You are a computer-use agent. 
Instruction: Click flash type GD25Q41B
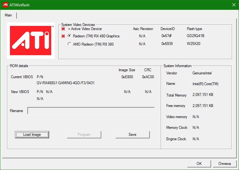click(x=196, y=36)
